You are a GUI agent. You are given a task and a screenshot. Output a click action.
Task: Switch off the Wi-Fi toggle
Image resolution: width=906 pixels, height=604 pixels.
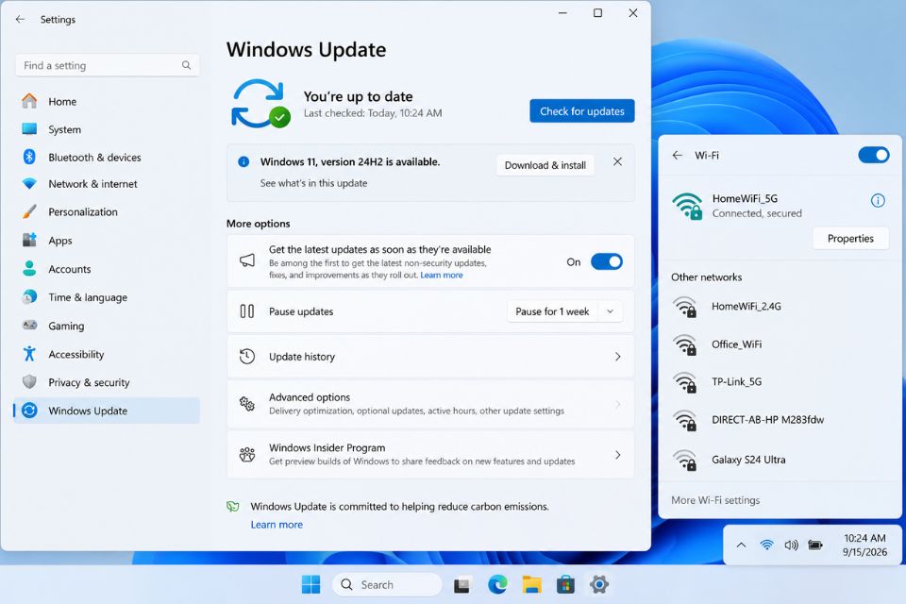pos(874,155)
